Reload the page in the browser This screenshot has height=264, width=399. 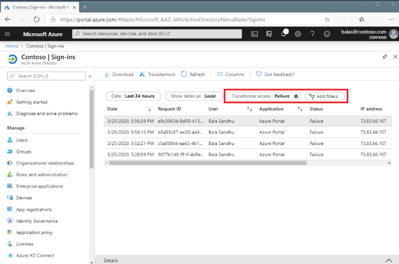click(x=37, y=20)
